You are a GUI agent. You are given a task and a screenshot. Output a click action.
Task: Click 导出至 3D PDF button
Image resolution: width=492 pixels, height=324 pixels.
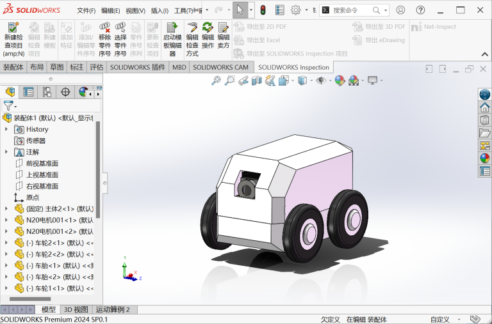[x=379, y=27]
